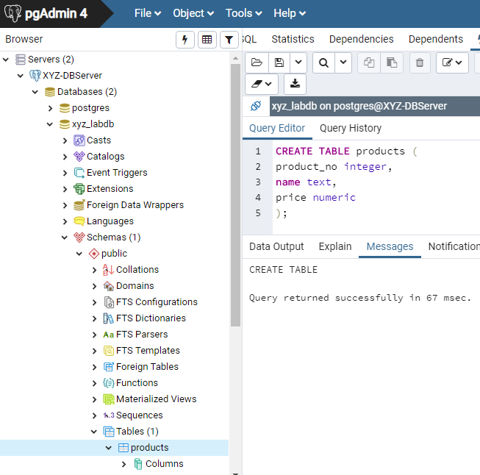
Task: Click the Find magnifier icon
Action: pyautogui.click(x=323, y=63)
